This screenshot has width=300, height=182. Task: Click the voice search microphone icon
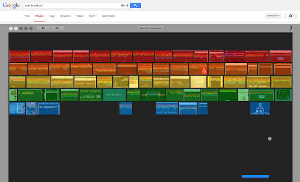(x=127, y=6)
